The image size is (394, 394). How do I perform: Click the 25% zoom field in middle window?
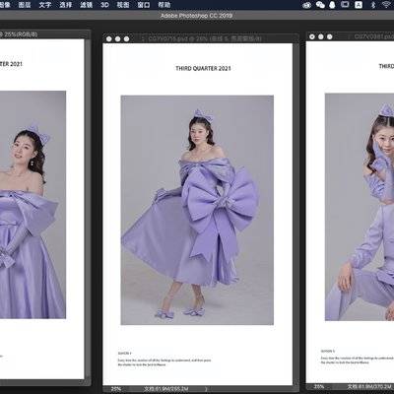coord(116,389)
